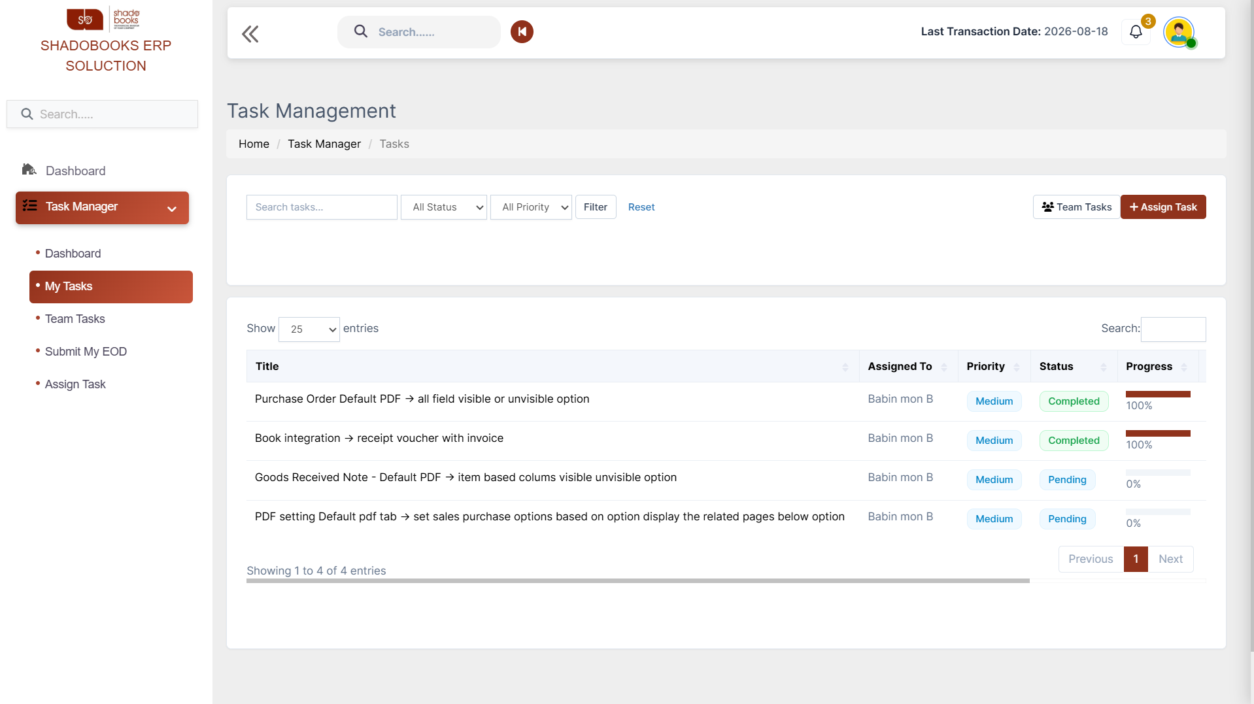1254x704 pixels.
Task: Focus Search tasks input field
Action: click(x=322, y=207)
